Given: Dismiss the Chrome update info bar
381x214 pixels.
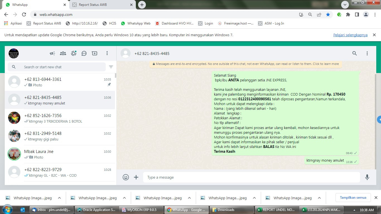Looking at the screenshot, I should [374, 35].
